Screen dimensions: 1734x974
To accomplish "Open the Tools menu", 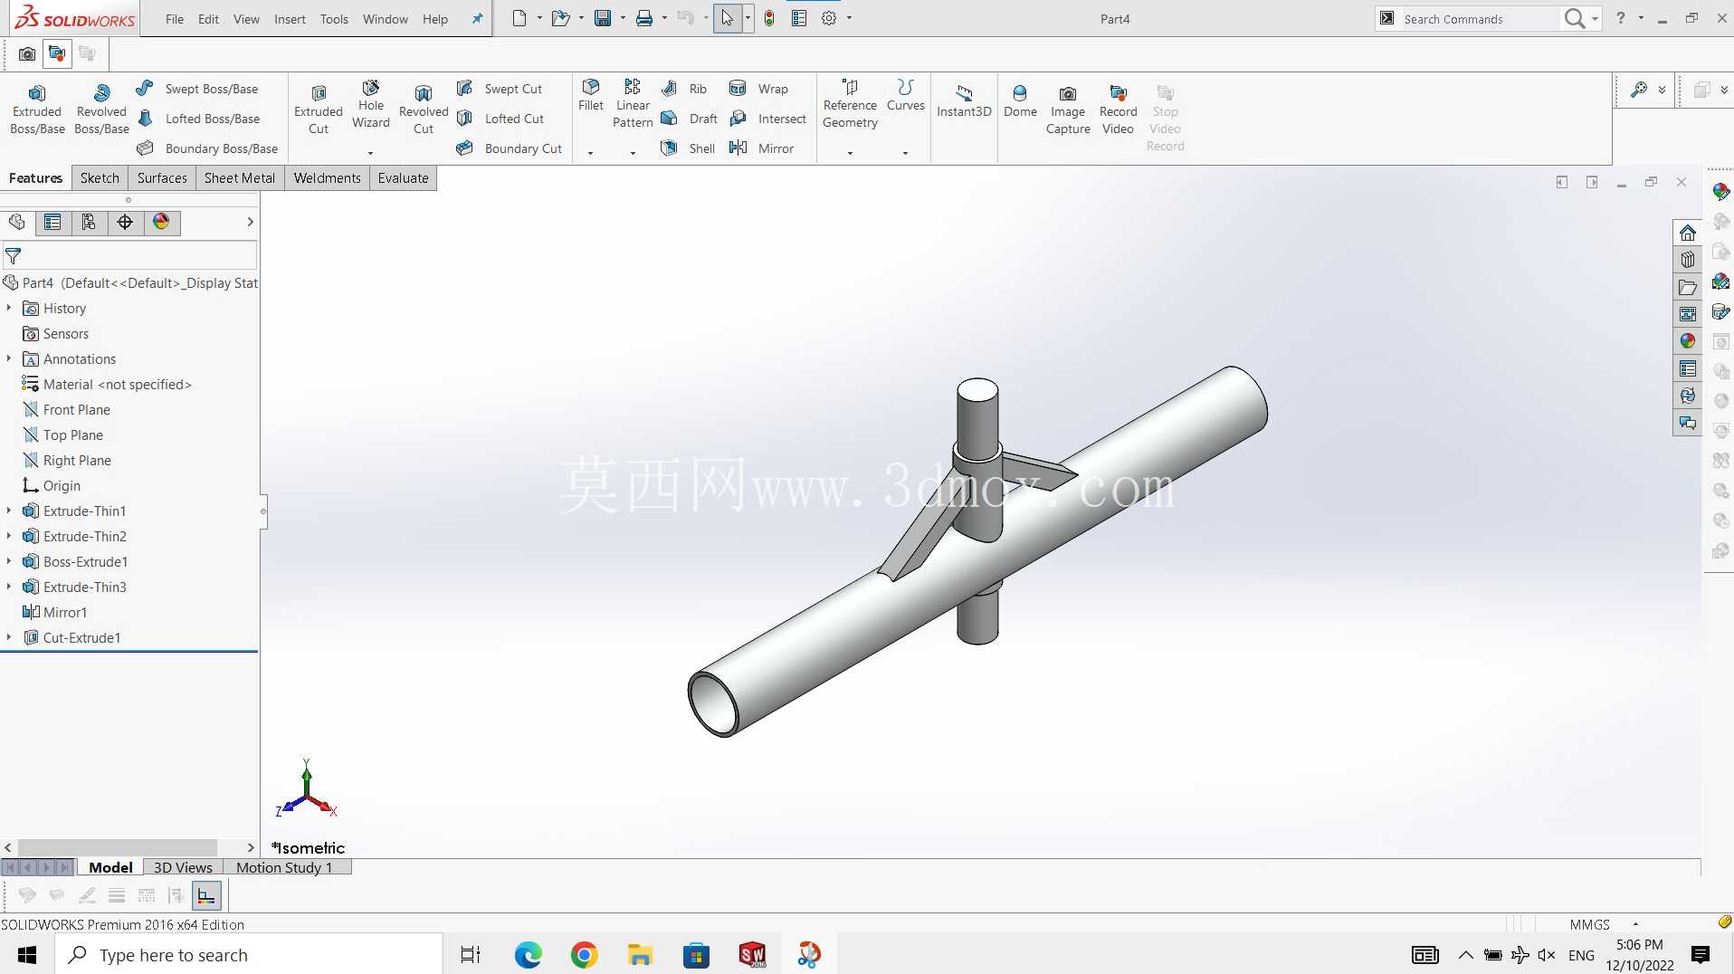I will pos(334,19).
